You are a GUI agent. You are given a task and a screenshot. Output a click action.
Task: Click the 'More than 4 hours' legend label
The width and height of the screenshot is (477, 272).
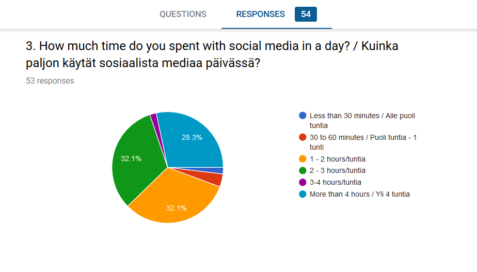360,194
